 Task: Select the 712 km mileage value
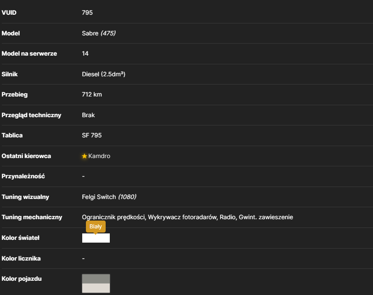point(92,95)
